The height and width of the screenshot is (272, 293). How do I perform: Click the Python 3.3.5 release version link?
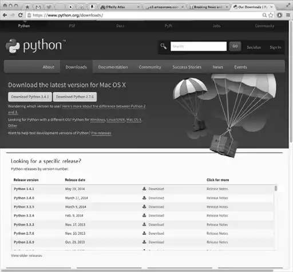tap(24, 207)
